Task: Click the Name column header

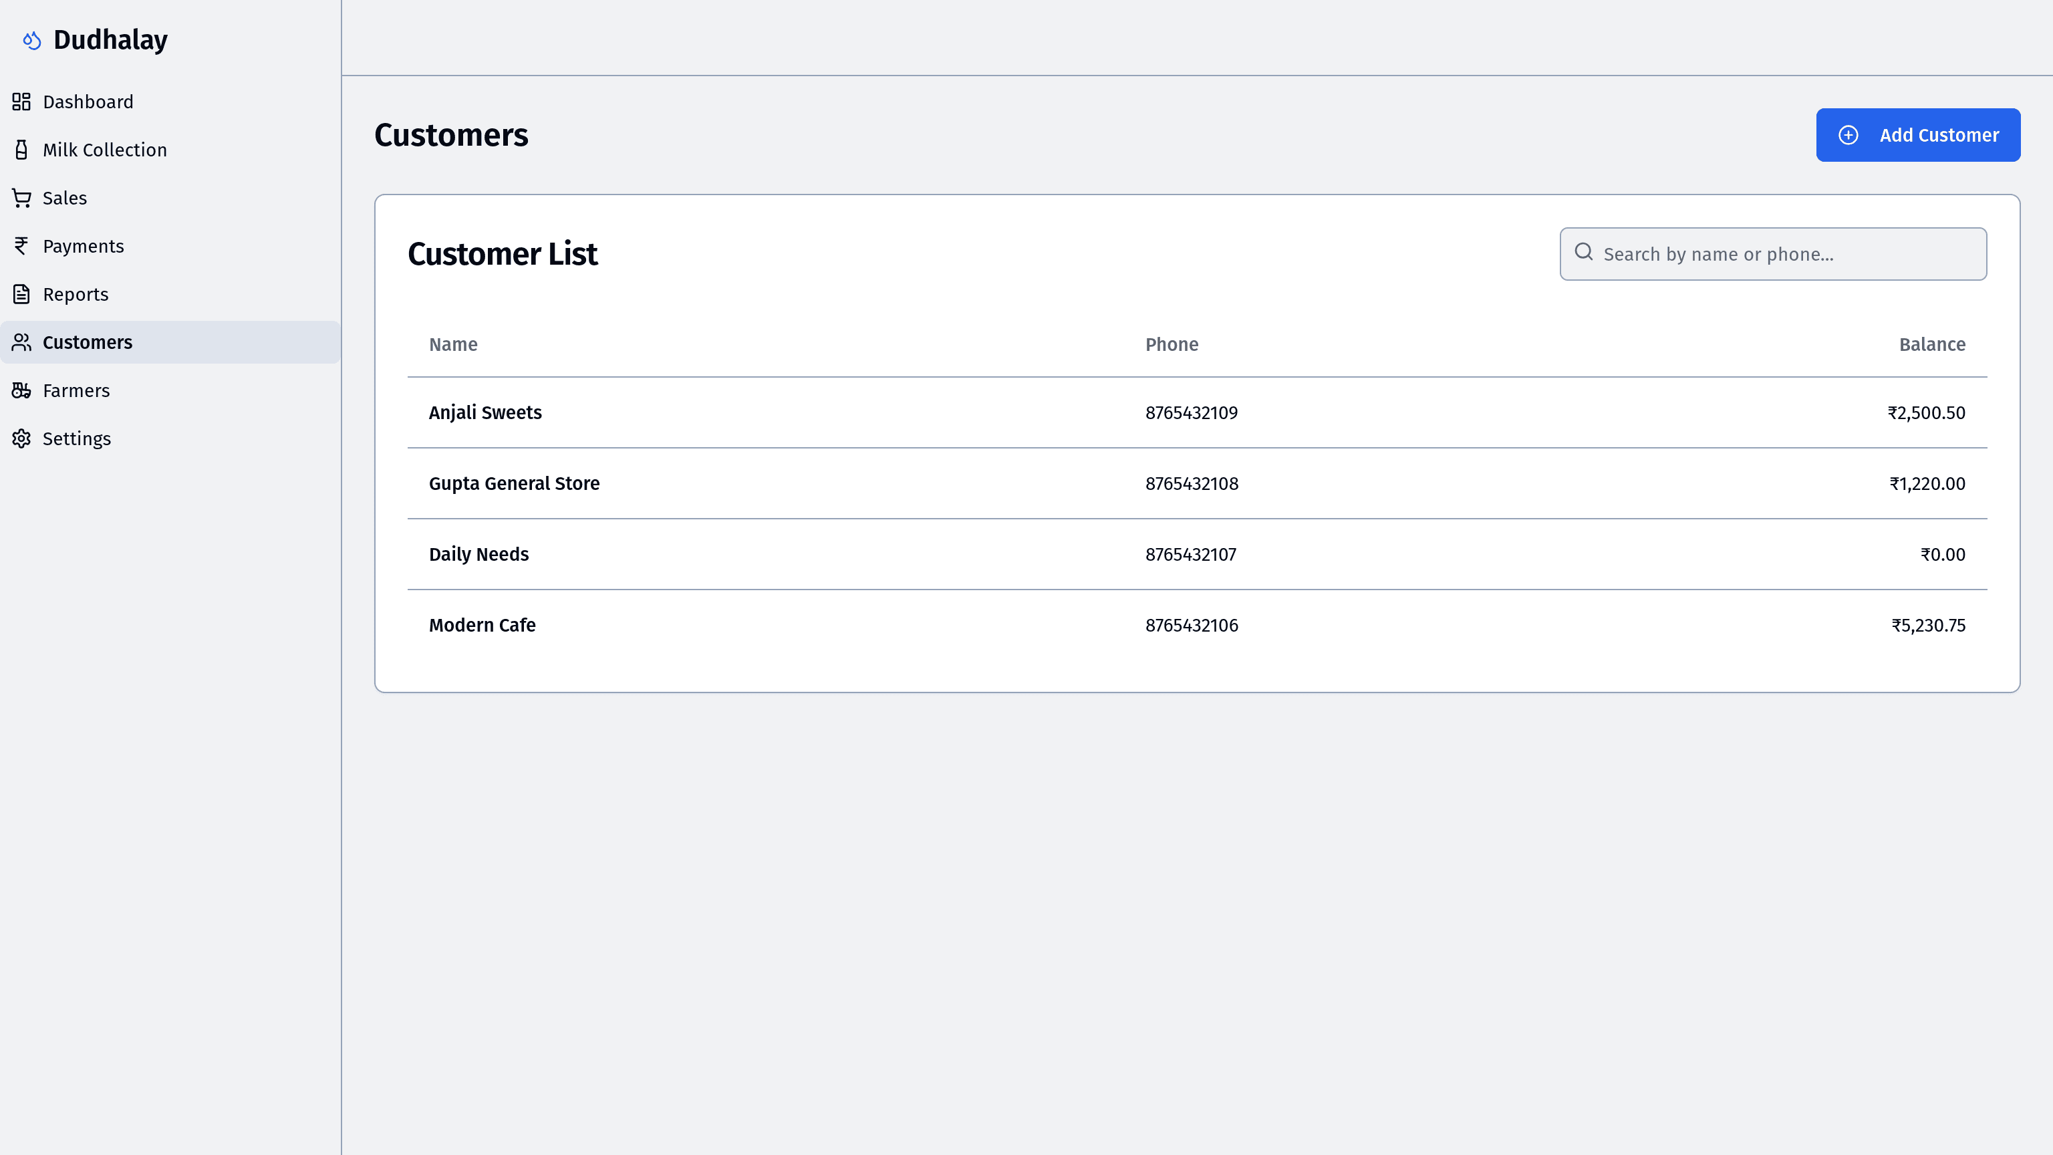Action: pos(454,344)
